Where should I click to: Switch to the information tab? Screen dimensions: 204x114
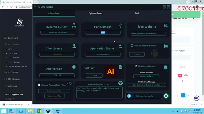coord(54,13)
